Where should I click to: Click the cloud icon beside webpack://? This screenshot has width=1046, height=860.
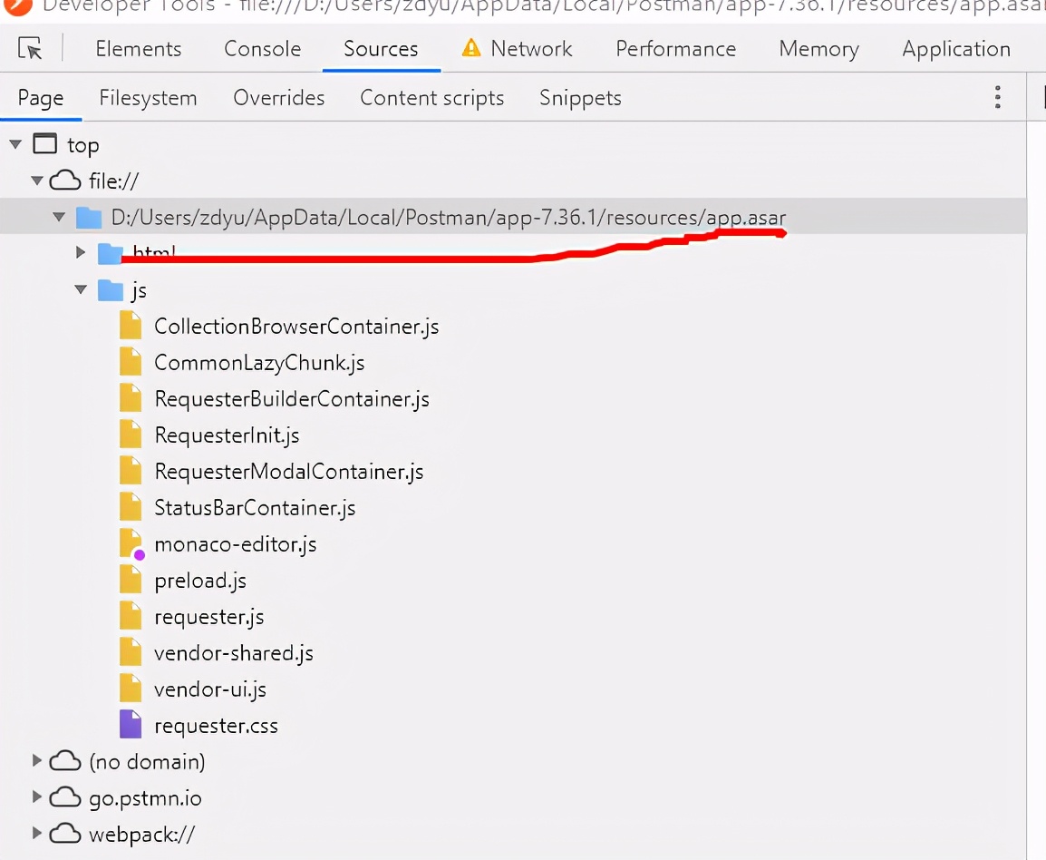point(65,834)
